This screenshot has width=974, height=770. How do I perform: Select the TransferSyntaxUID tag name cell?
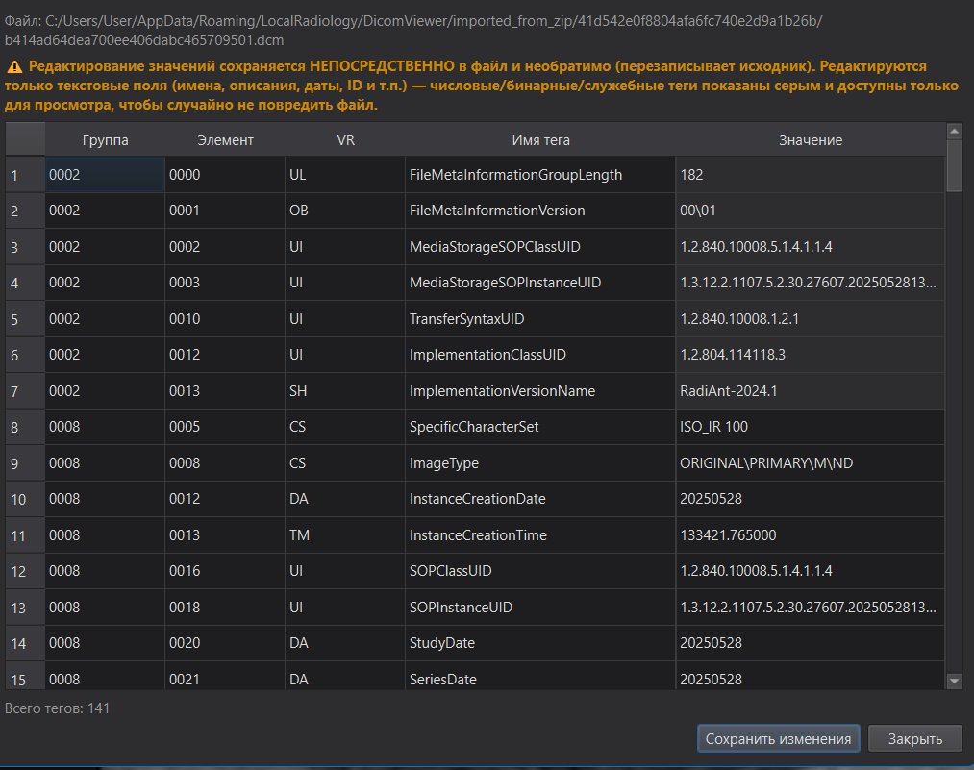pos(540,319)
